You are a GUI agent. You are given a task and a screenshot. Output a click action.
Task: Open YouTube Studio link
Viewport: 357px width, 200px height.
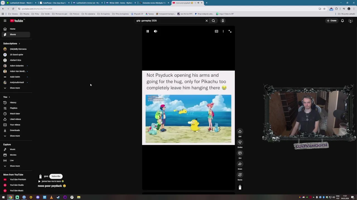(15, 185)
